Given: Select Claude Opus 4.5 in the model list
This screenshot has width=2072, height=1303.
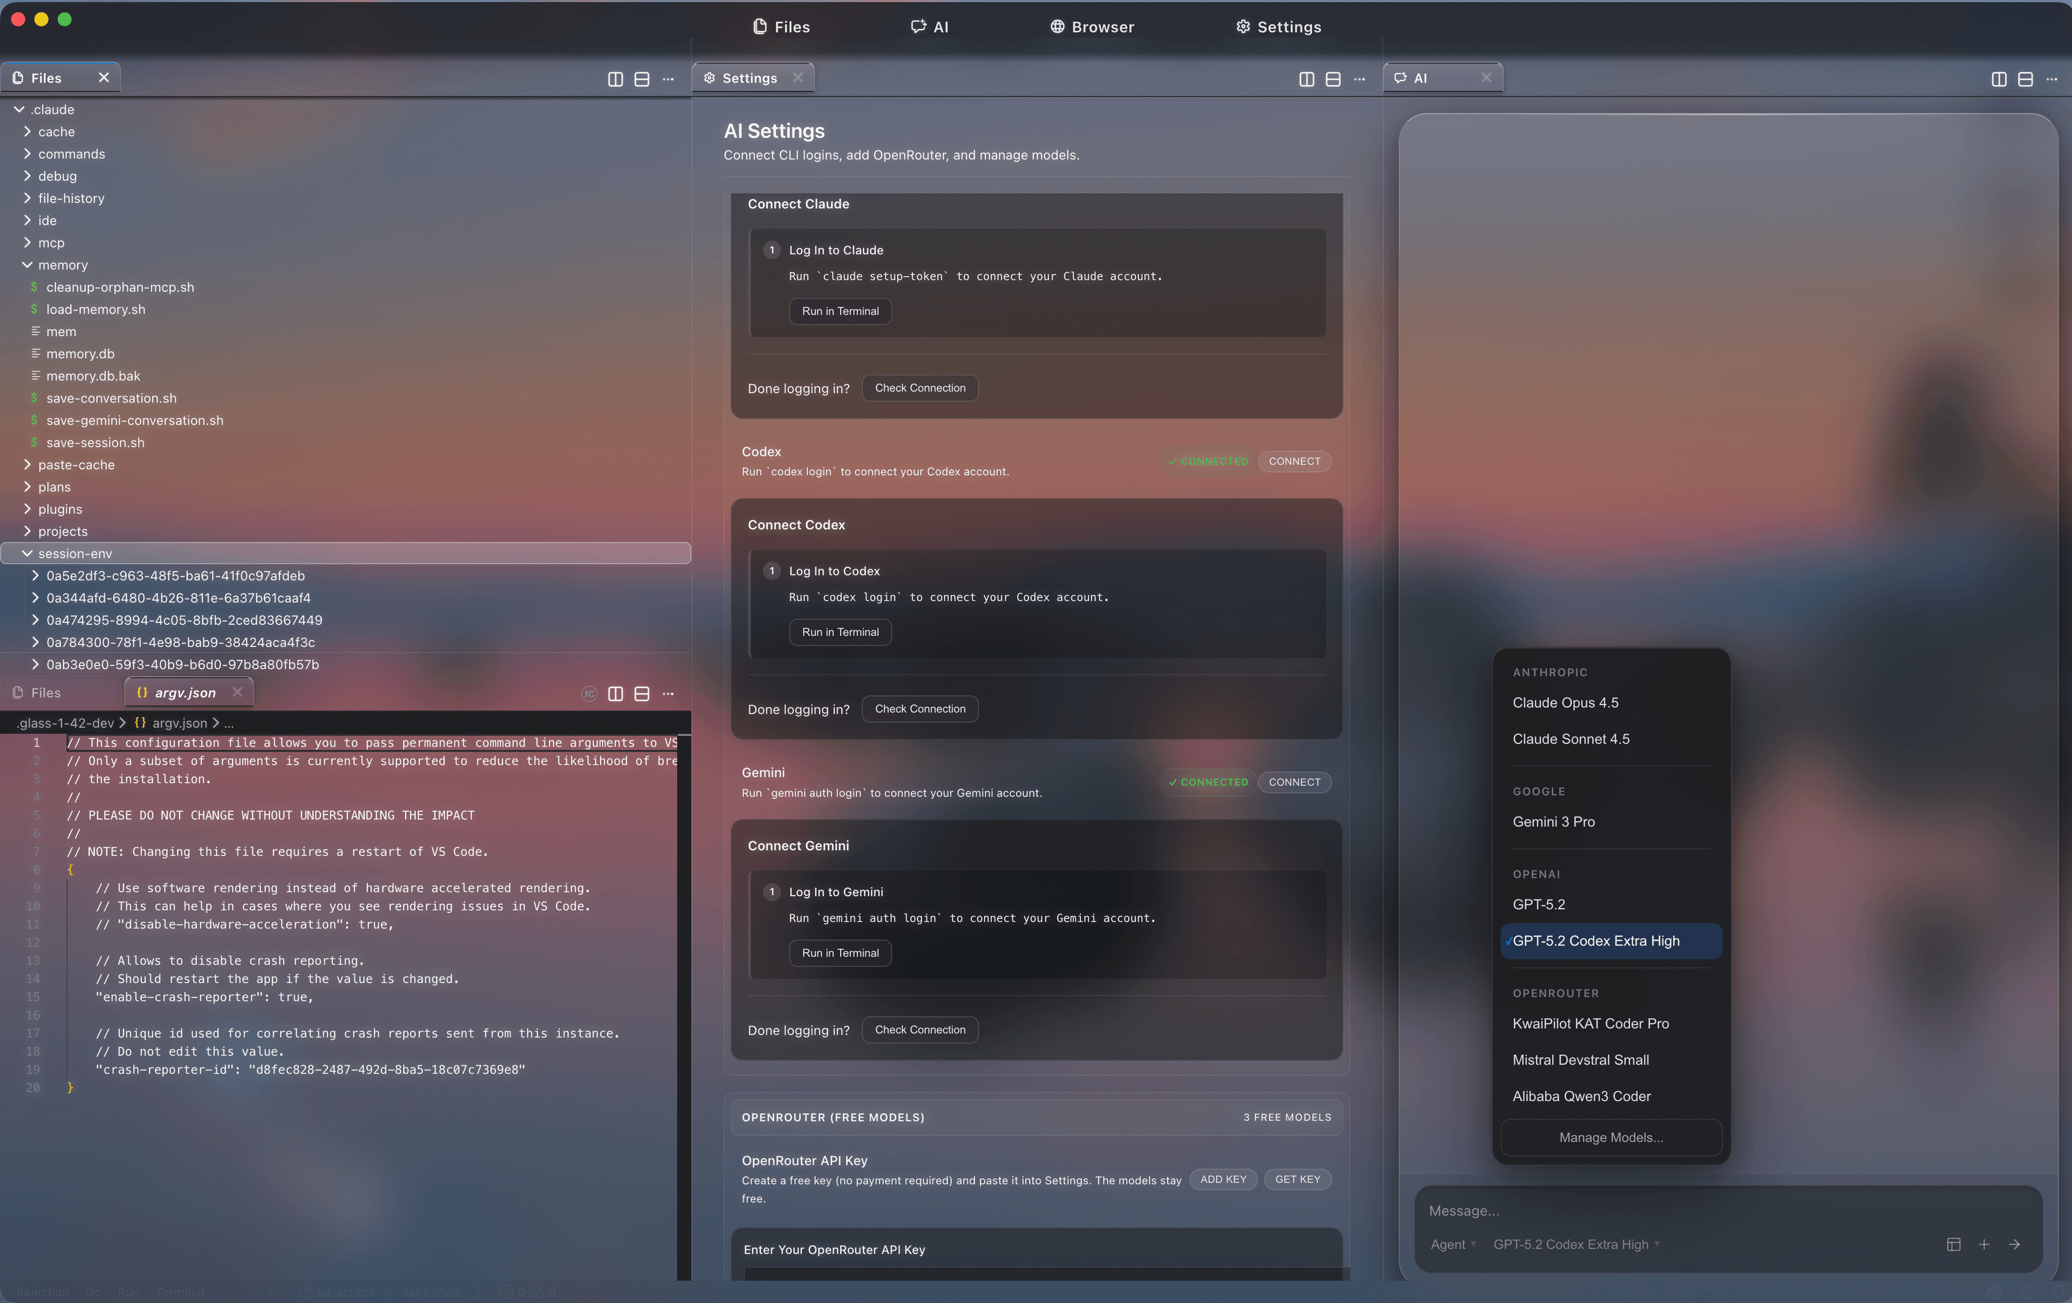Looking at the screenshot, I should pos(1566,702).
